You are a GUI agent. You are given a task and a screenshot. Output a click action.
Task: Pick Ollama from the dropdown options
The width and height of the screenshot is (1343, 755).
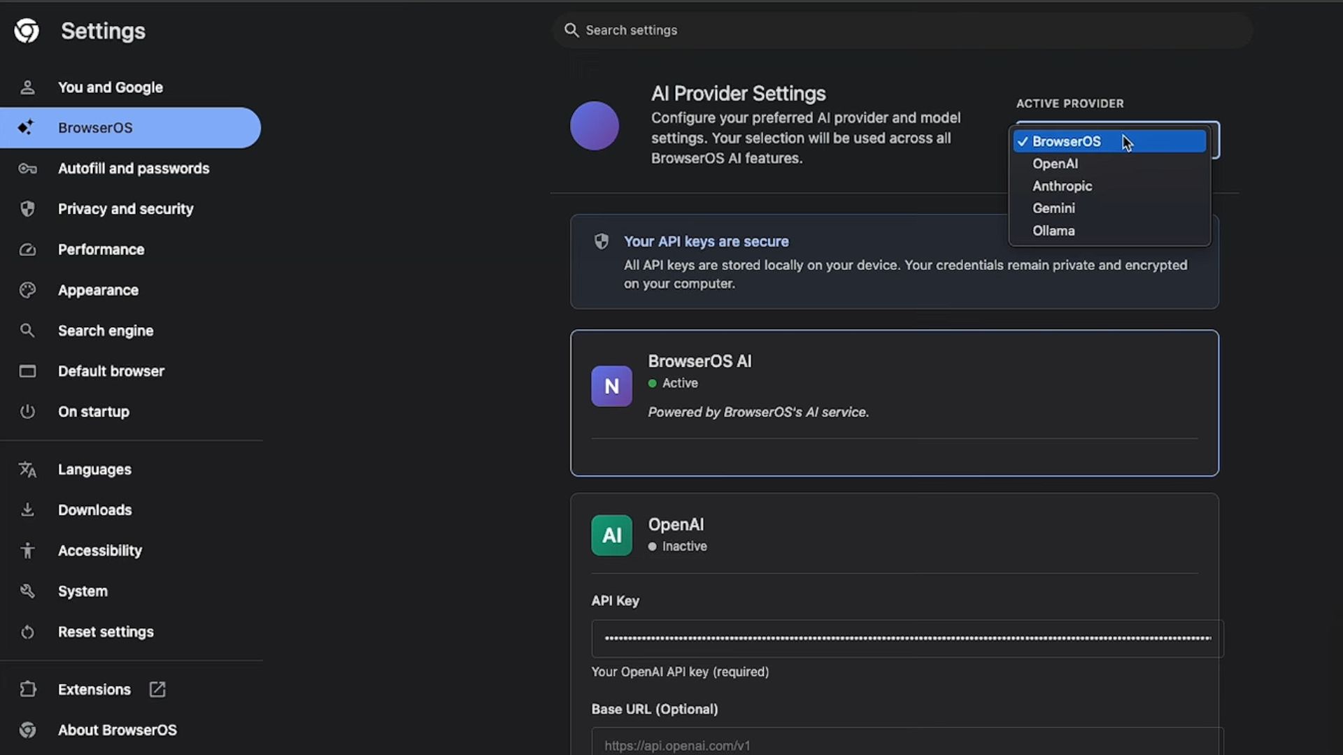tap(1053, 231)
